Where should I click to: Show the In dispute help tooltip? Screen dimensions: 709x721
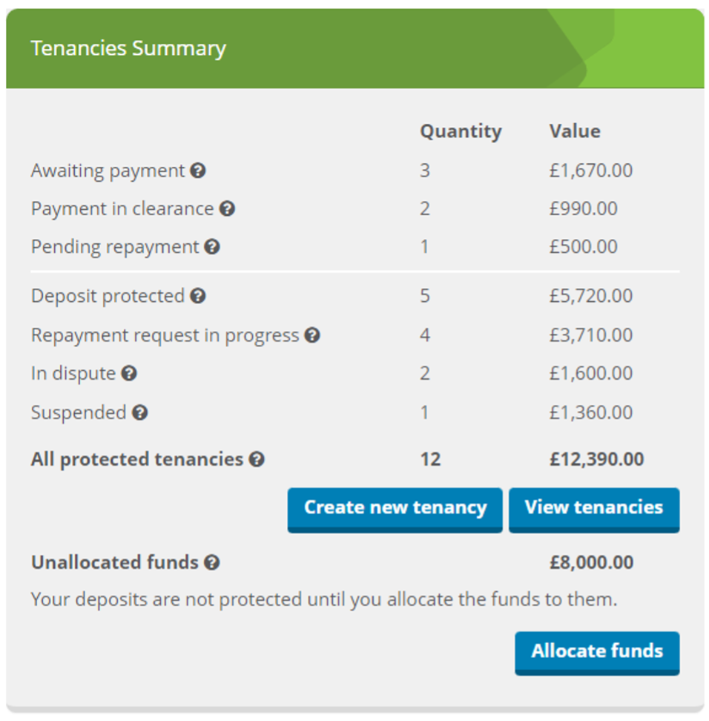click(129, 373)
